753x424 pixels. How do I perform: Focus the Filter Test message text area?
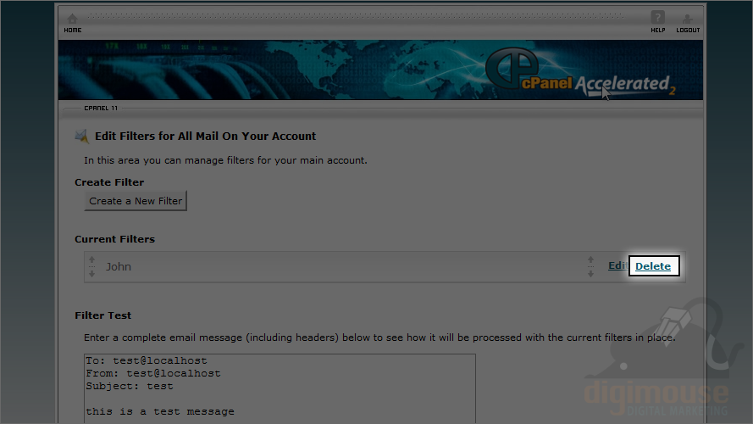pos(280,388)
